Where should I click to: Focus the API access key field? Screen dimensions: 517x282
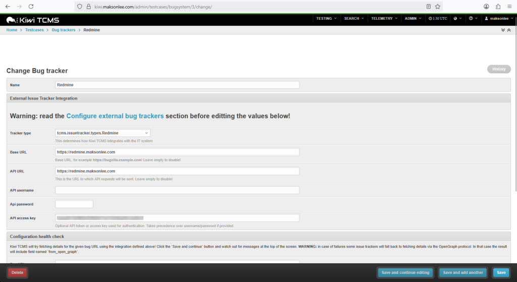coord(177,218)
